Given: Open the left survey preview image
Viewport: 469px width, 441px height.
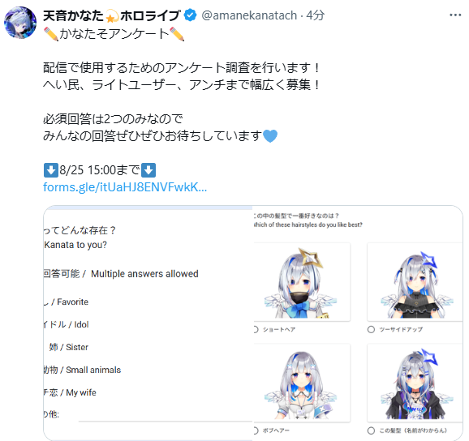Looking at the screenshot, I should [x=148, y=323].
